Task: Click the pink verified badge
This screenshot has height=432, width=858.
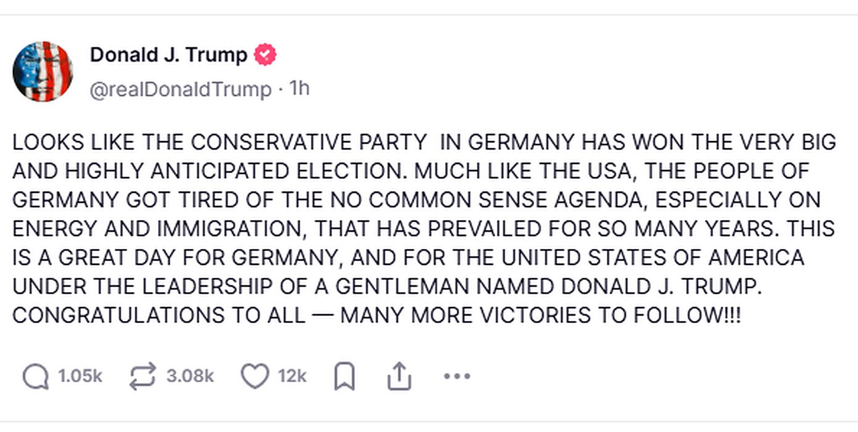Action: coord(265,55)
